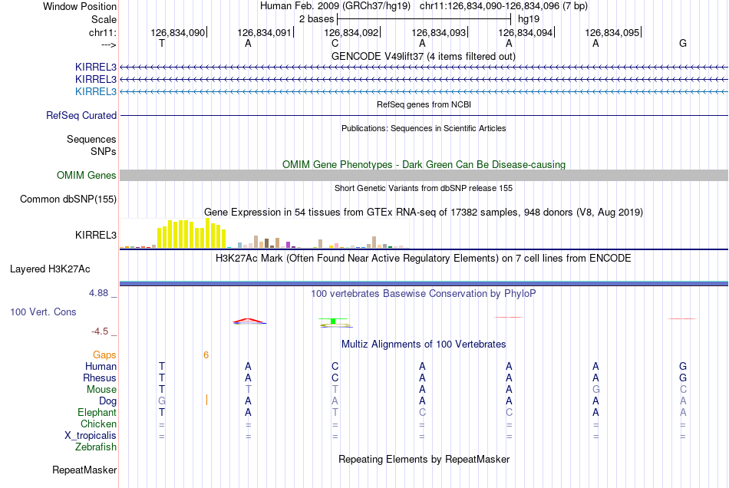Image resolution: width=729 pixels, height=488 pixels.
Task: Click the H3K27Ac Mark track title
Action: 423,259
